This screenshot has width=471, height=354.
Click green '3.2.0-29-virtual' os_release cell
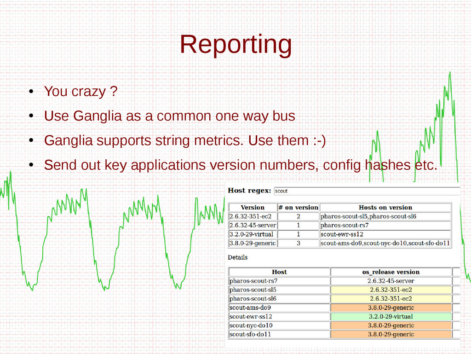(391, 317)
